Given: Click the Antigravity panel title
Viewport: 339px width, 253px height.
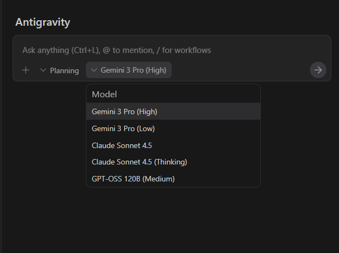Looking at the screenshot, I should point(43,22).
